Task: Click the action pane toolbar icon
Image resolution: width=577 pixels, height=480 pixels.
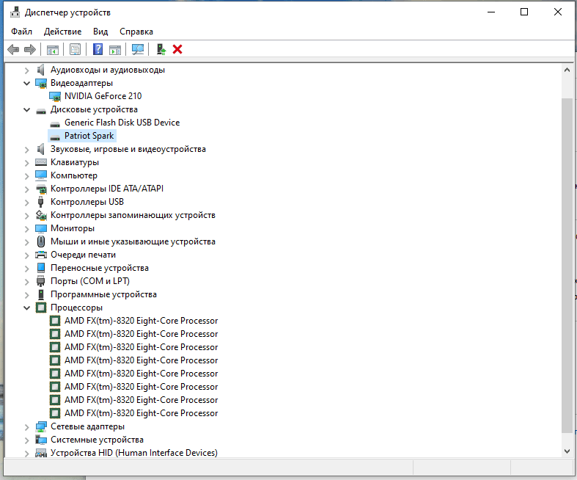Action: [x=115, y=49]
